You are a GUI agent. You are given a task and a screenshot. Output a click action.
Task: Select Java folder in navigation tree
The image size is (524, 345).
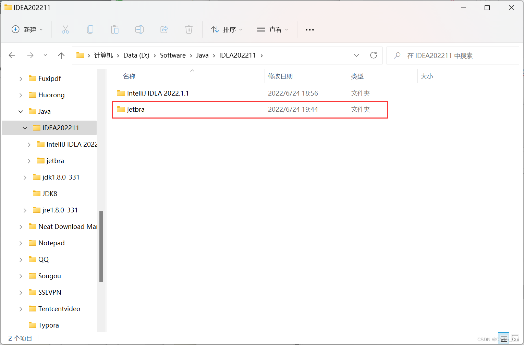(44, 111)
